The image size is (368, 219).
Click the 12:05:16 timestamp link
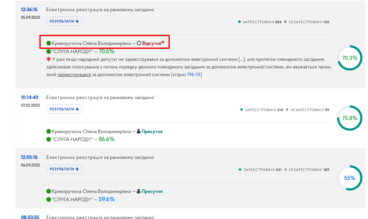[29, 157]
